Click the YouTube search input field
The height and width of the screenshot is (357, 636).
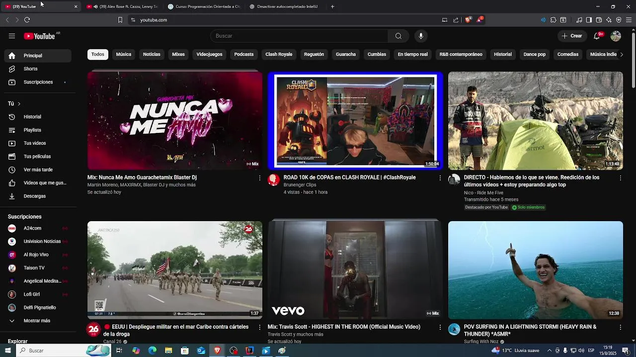coord(299,36)
